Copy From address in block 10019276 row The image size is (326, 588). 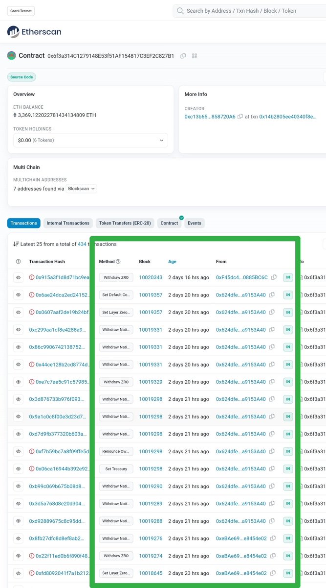[273, 539]
